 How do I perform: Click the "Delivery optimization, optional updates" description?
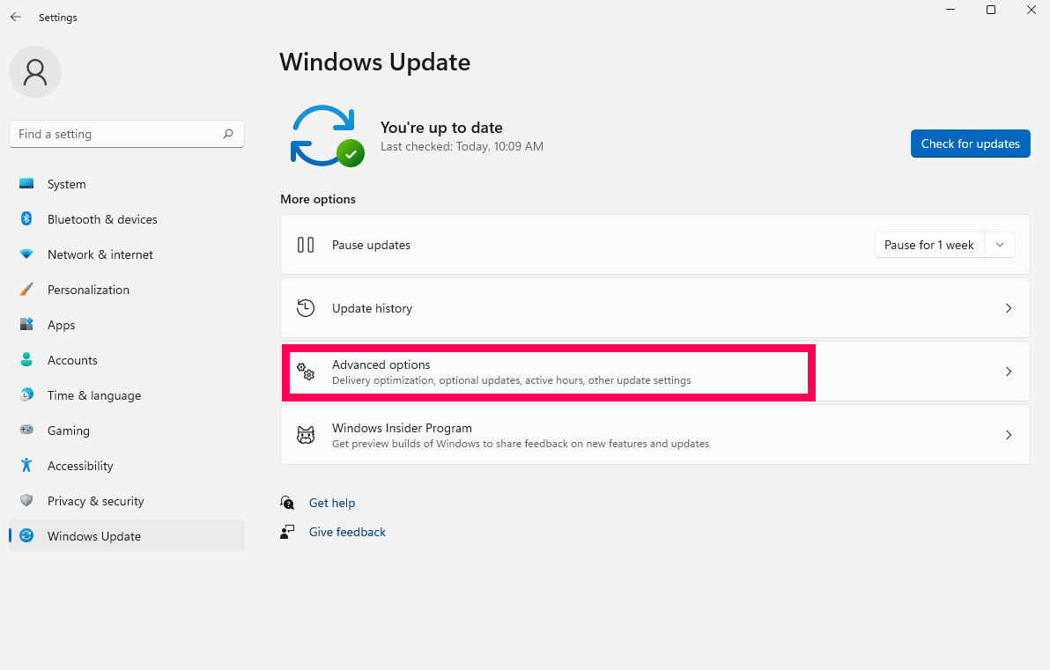[x=512, y=380]
